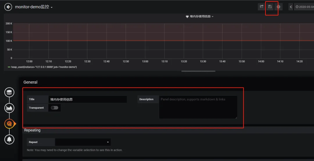Go back with the arrow icon

coord(8,7)
